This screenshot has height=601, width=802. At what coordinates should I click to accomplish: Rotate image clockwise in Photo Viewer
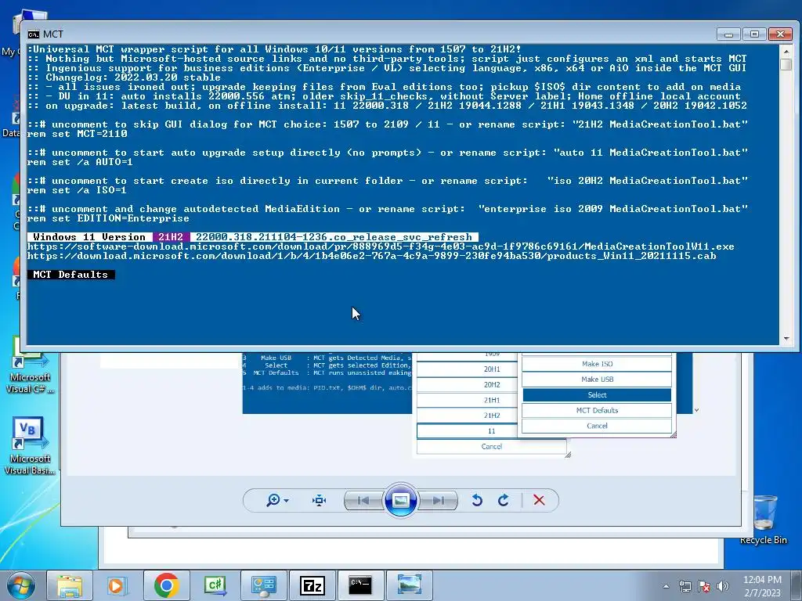[504, 500]
